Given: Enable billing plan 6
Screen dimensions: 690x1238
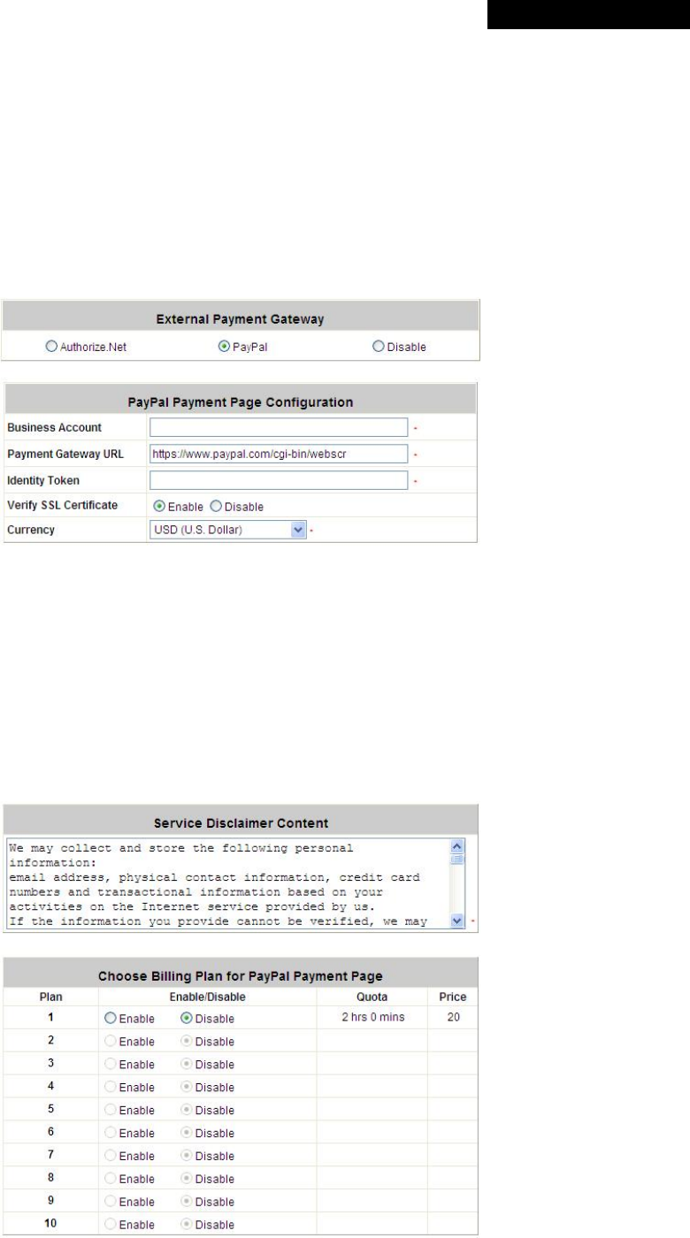Looking at the screenshot, I should (x=111, y=1133).
